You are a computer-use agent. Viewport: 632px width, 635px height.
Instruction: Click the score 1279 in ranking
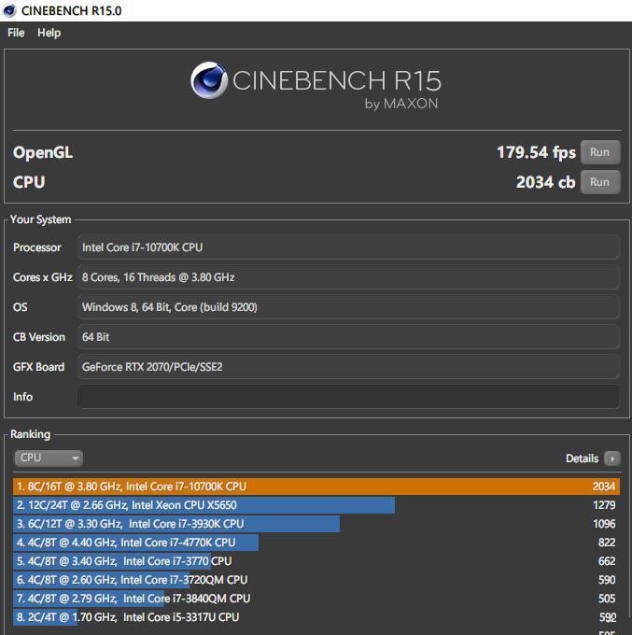pyautogui.click(x=604, y=505)
